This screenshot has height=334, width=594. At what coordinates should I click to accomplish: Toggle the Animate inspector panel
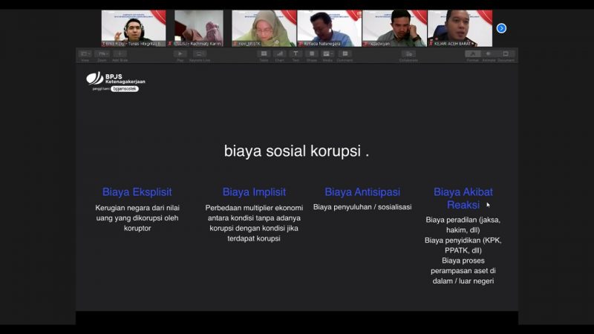(489, 54)
